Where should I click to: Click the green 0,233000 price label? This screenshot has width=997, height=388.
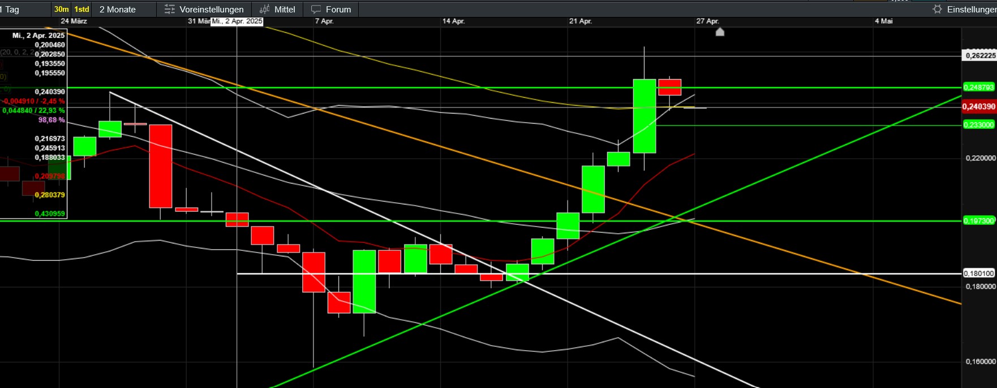click(x=979, y=125)
